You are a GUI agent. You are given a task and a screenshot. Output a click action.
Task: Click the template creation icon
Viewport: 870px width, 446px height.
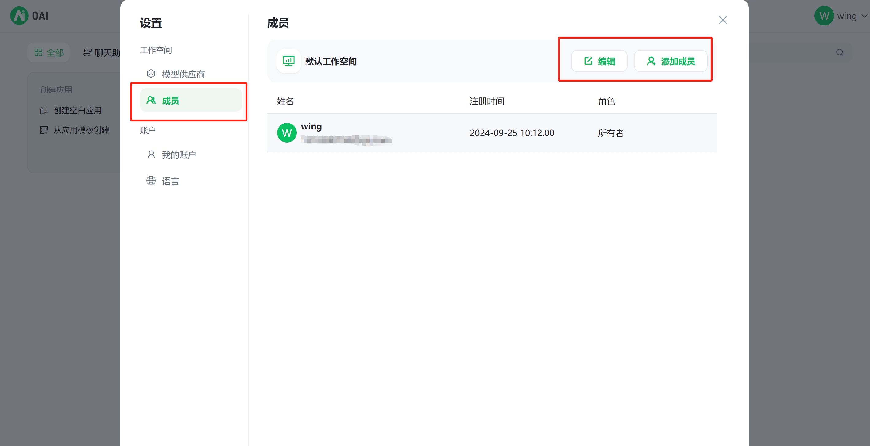click(44, 130)
